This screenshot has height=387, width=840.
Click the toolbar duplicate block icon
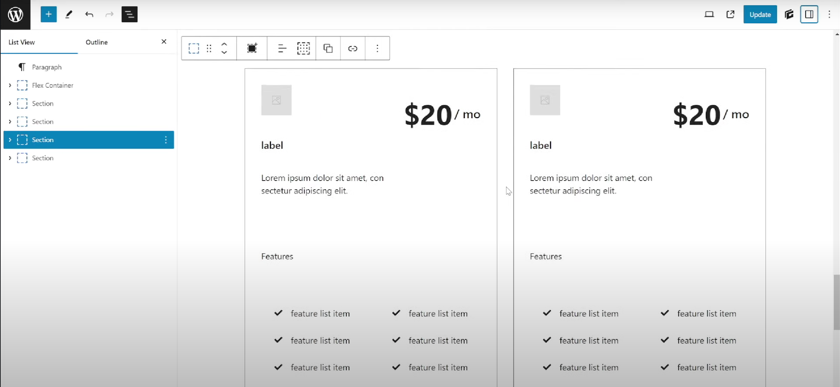(x=328, y=49)
